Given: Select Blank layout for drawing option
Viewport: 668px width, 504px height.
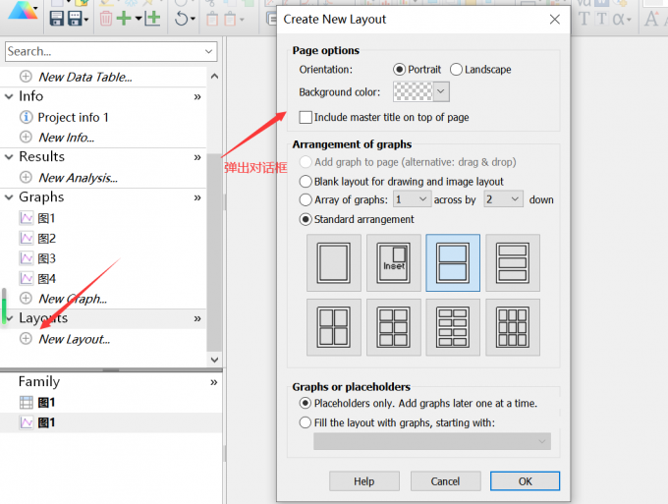Looking at the screenshot, I should tap(306, 182).
